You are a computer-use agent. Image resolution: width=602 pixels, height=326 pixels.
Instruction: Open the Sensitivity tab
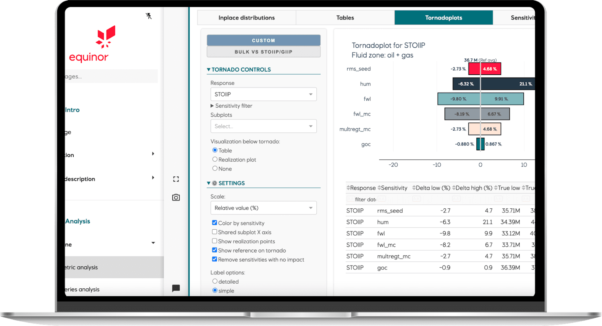point(514,18)
